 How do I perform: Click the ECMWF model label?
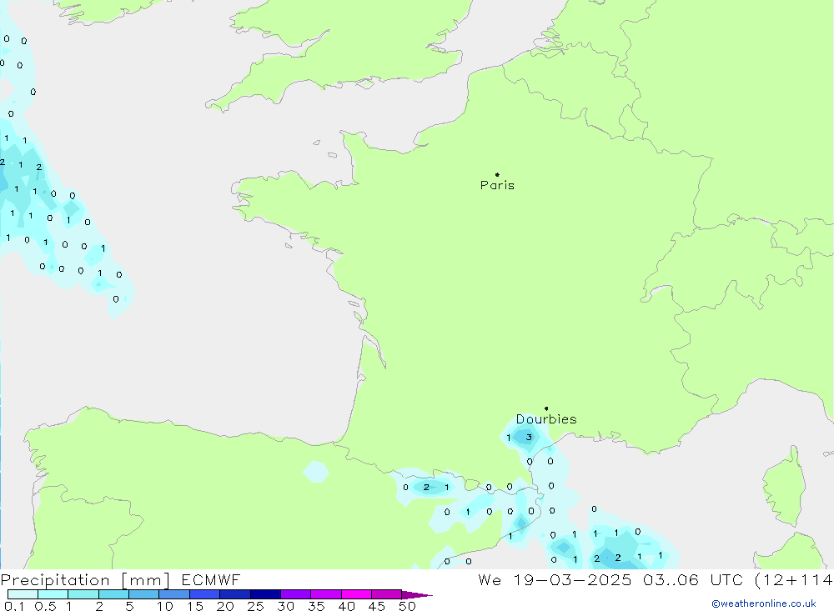pyautogui.click(x=211, y=580)
